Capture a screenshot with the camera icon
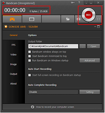This screenshot has height=113, width=105. pos(78,19)
